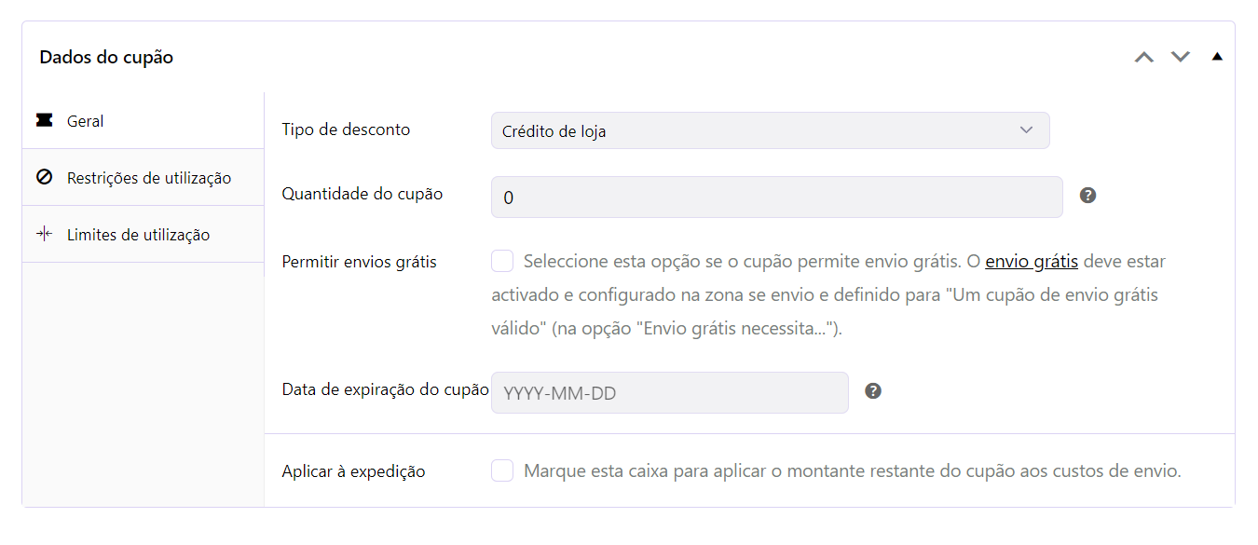This screenshot has height=545, width=1258.
Task: Move the panel down with the down chevron
Action: coord(1181,57)
